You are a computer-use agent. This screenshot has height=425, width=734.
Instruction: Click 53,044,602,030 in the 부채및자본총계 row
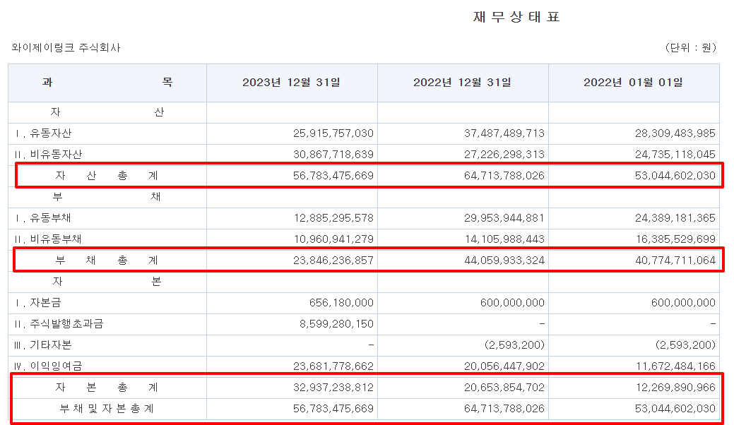point(675,409)
